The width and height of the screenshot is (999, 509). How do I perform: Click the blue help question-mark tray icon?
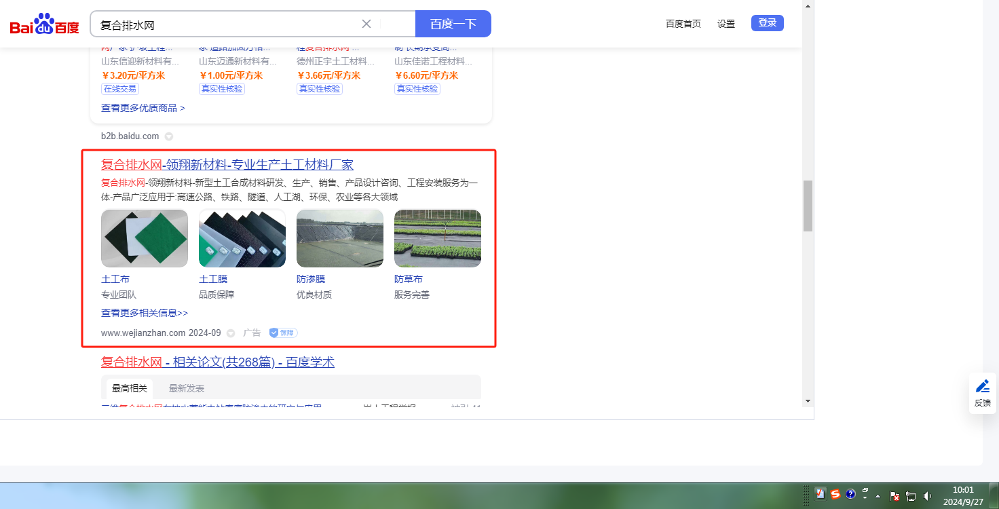pos(850,495)
